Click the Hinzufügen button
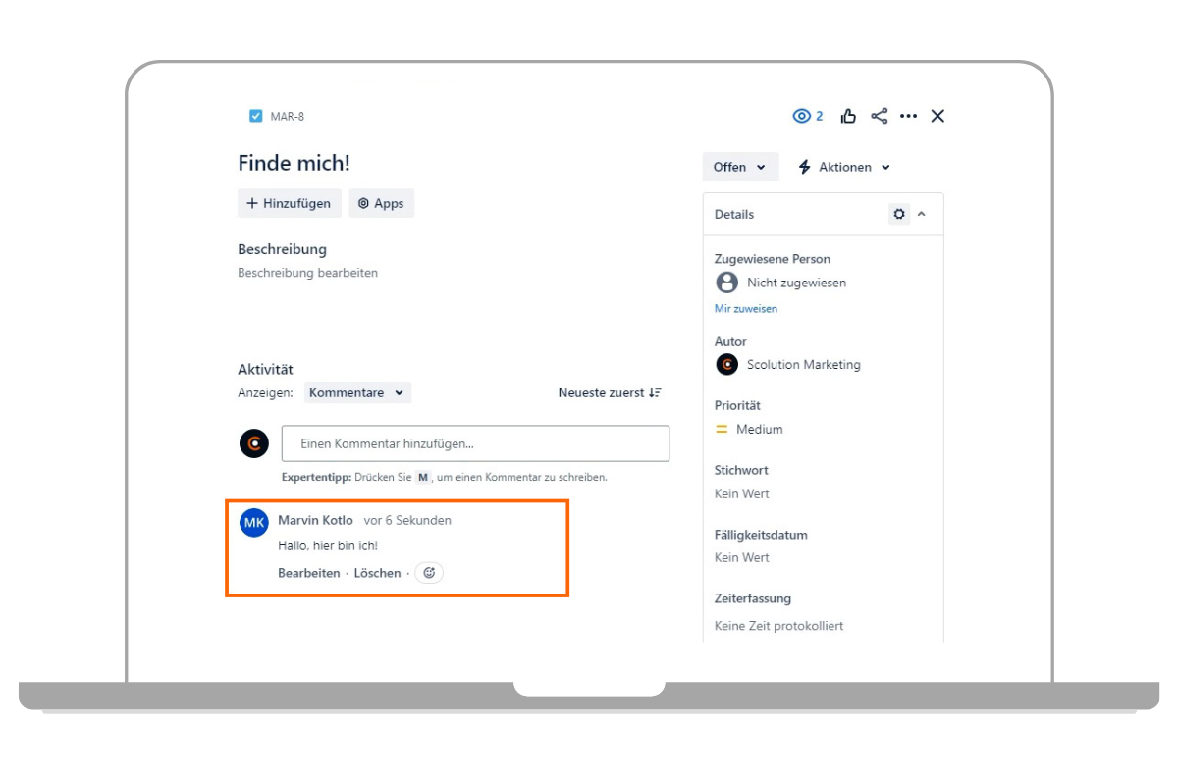This screenshot has height=775, width=1178. coord(290,203)
